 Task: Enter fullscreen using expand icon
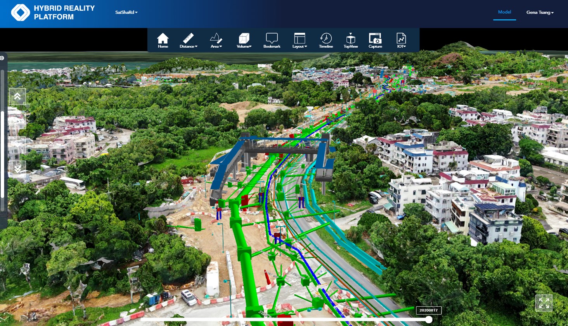(x=544, y=303)
